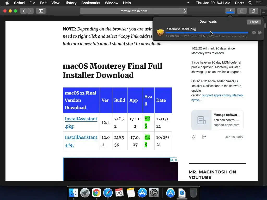Open the Bookmarks menu
Viewport: 267px width, 200px height.
(90, 3)
